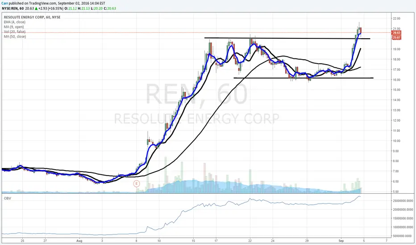Click the 'O:21.12' open value in header
The width and height of the screenshot is (416, 245).
(71, 8)
